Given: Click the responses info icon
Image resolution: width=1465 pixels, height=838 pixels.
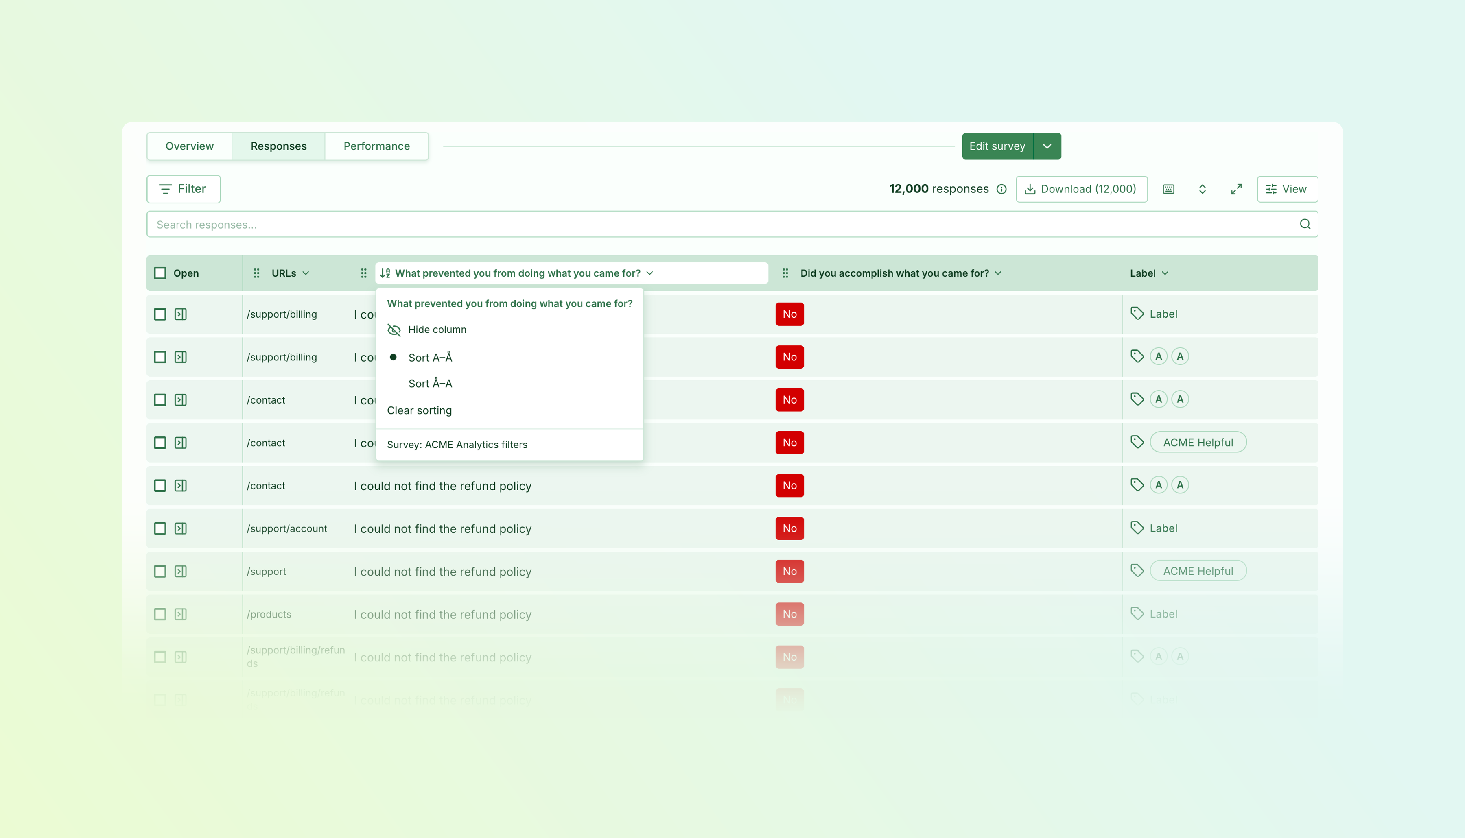Looking at the screenshot, I should [x=1001, y=189].
